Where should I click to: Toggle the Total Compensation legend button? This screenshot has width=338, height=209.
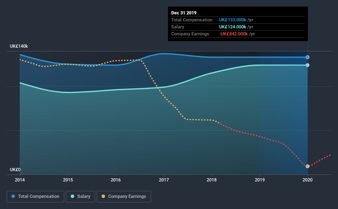[x=35, y=197]
